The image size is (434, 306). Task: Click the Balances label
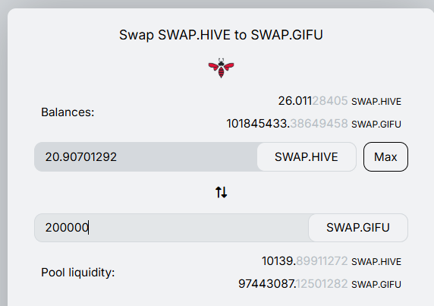pyautogui.click(x=68, y=112)
